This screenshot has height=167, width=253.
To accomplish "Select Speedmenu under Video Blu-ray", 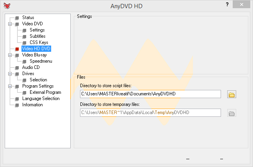I will (x=41, y=61).
